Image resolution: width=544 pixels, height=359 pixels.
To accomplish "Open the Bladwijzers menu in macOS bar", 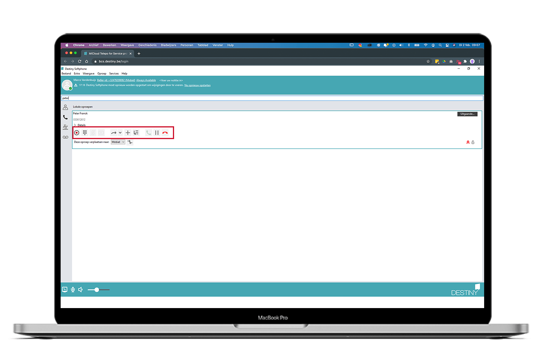I will click(x=169, y=45).
